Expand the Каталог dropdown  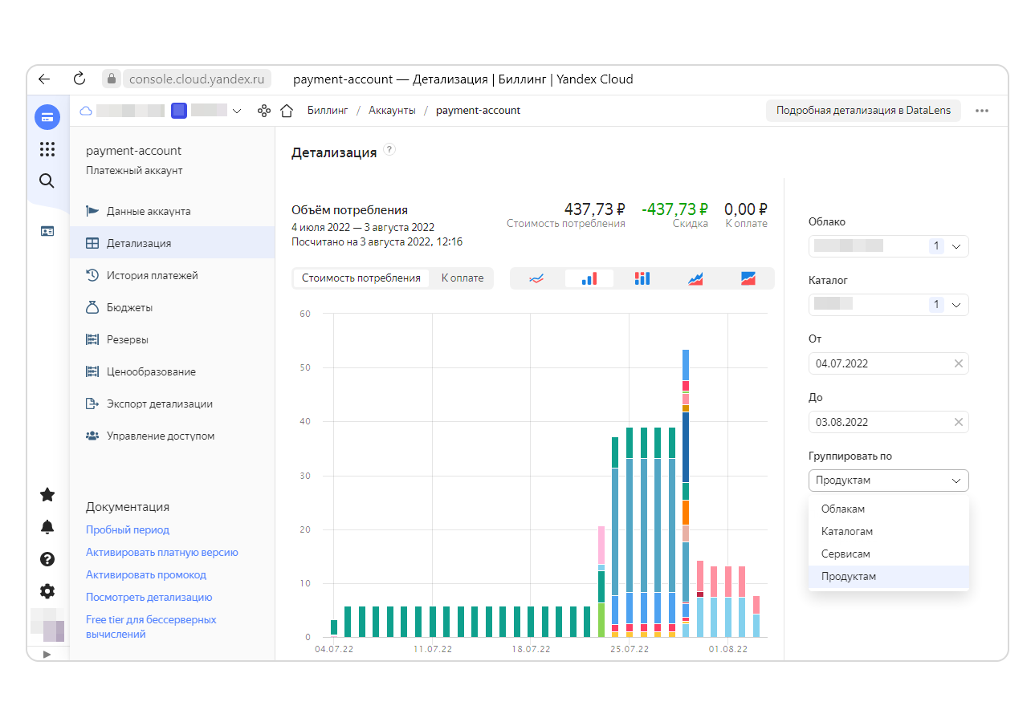889,305
